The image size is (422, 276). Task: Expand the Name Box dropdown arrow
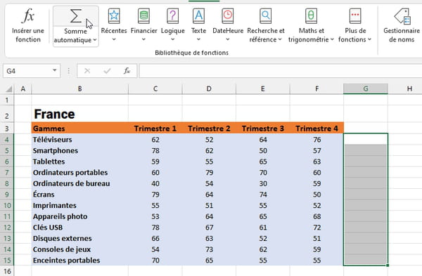pos(55,70)
